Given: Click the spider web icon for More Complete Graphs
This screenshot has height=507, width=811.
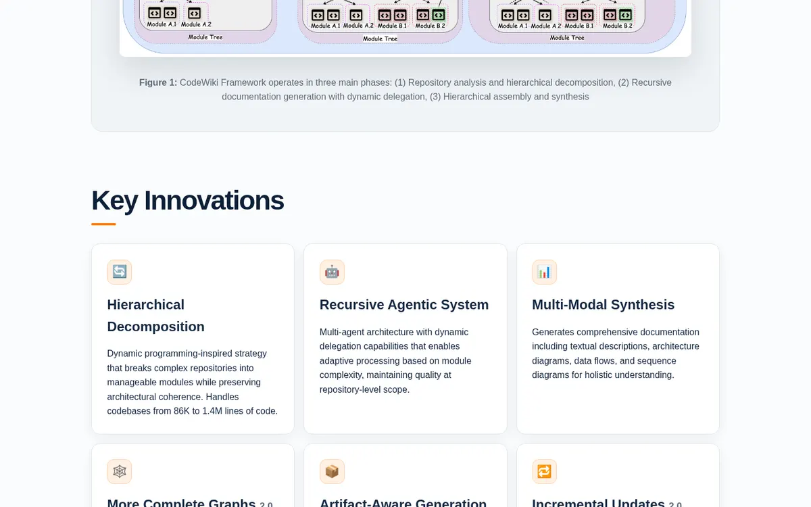Looking at the screenshot, I should (x=120, y=471).
